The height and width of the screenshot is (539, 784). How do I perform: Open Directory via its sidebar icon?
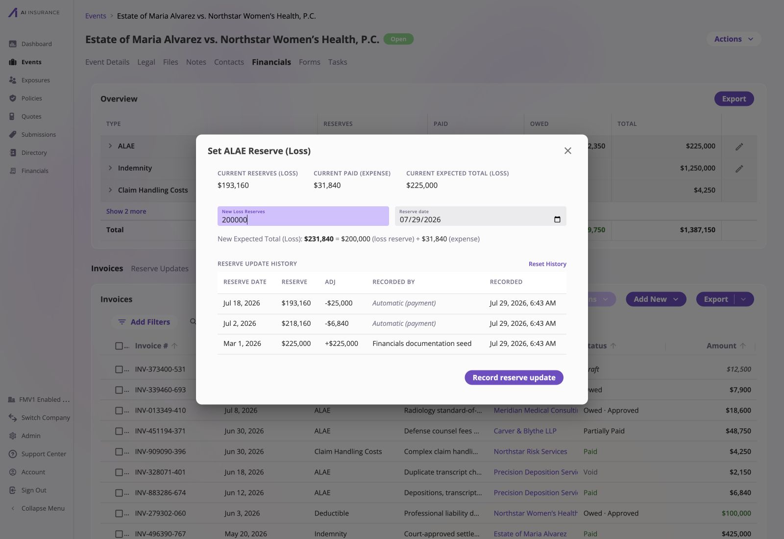click(13, 153)
